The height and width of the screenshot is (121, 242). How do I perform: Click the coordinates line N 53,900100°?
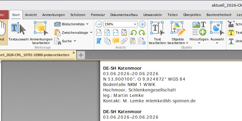point(144,79)
